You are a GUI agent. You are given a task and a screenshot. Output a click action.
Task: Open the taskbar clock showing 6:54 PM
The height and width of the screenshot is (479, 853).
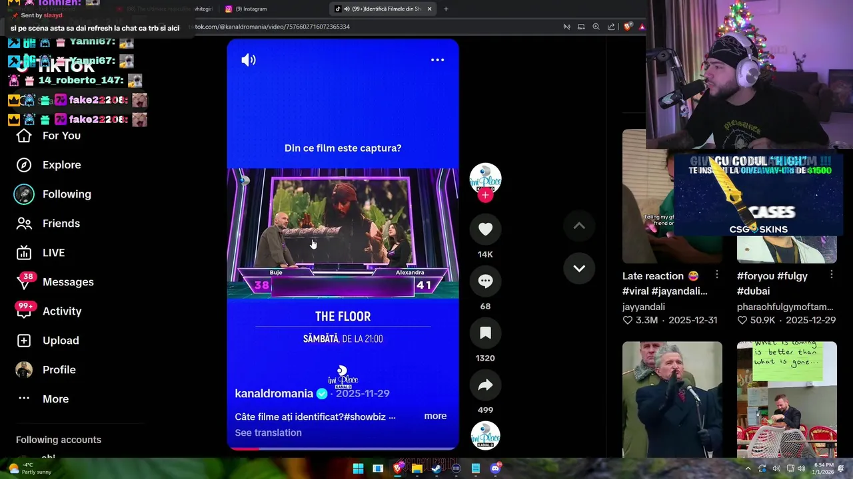[824, 468]
